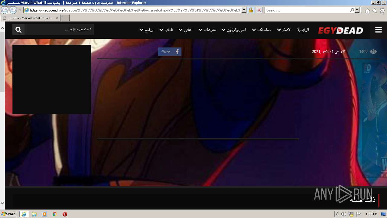The height and width of the screenshot is (218, 387).
Task: Open the hamburger menu on EgyDead site
Action: 378,30
